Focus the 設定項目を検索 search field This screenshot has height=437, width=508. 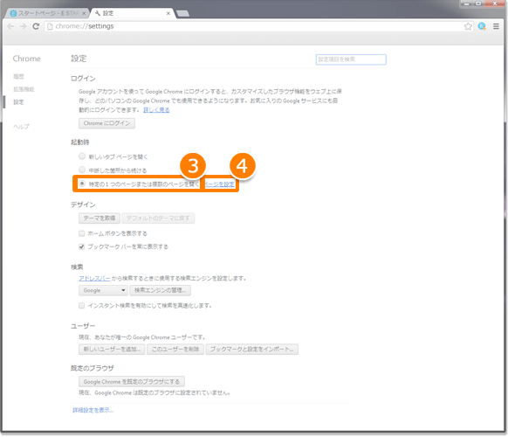coord(351,59)
